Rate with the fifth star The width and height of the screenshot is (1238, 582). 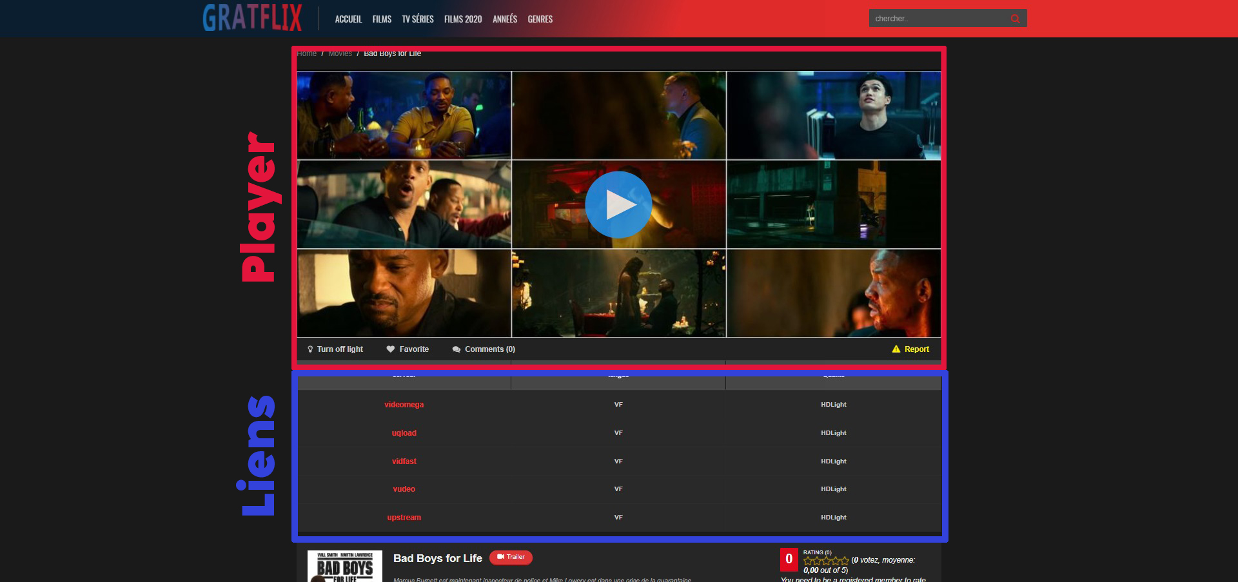(845, 561)
